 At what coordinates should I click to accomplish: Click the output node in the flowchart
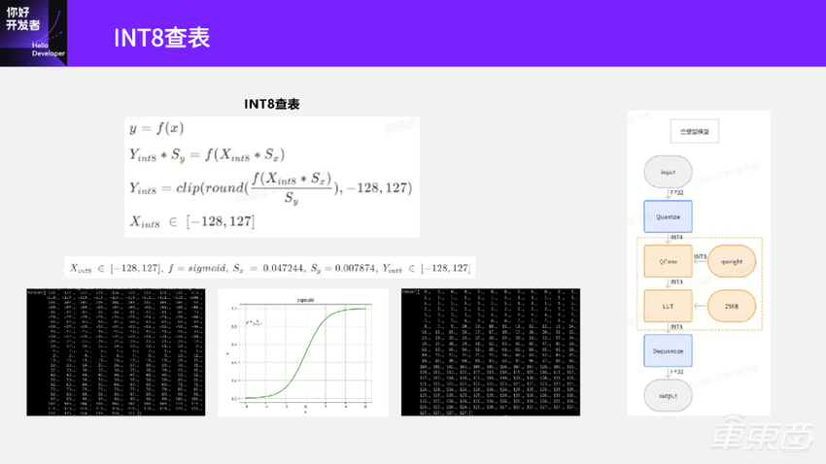668,395
